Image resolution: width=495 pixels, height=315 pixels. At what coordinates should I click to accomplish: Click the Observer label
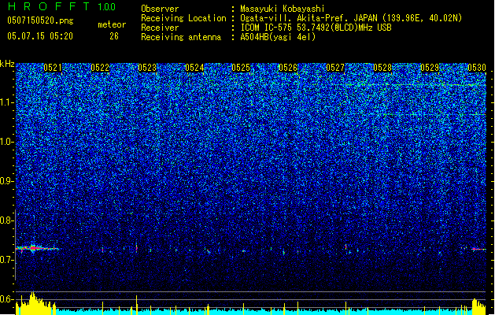click(x=160, y=9)
